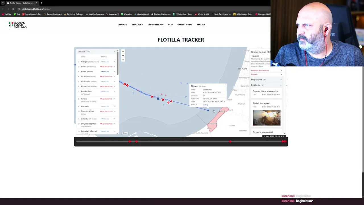The height and width of the screenshot is (205, 364).
Task: Open the MEDIA menu item
Action: pyautogui.click(x=201, y=24)
